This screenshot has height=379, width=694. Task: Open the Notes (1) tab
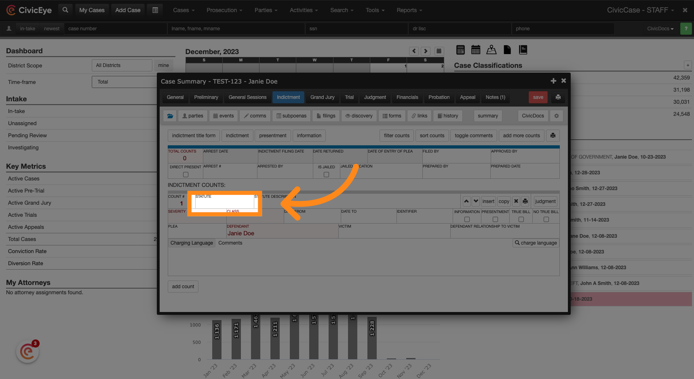pos(496,97)
